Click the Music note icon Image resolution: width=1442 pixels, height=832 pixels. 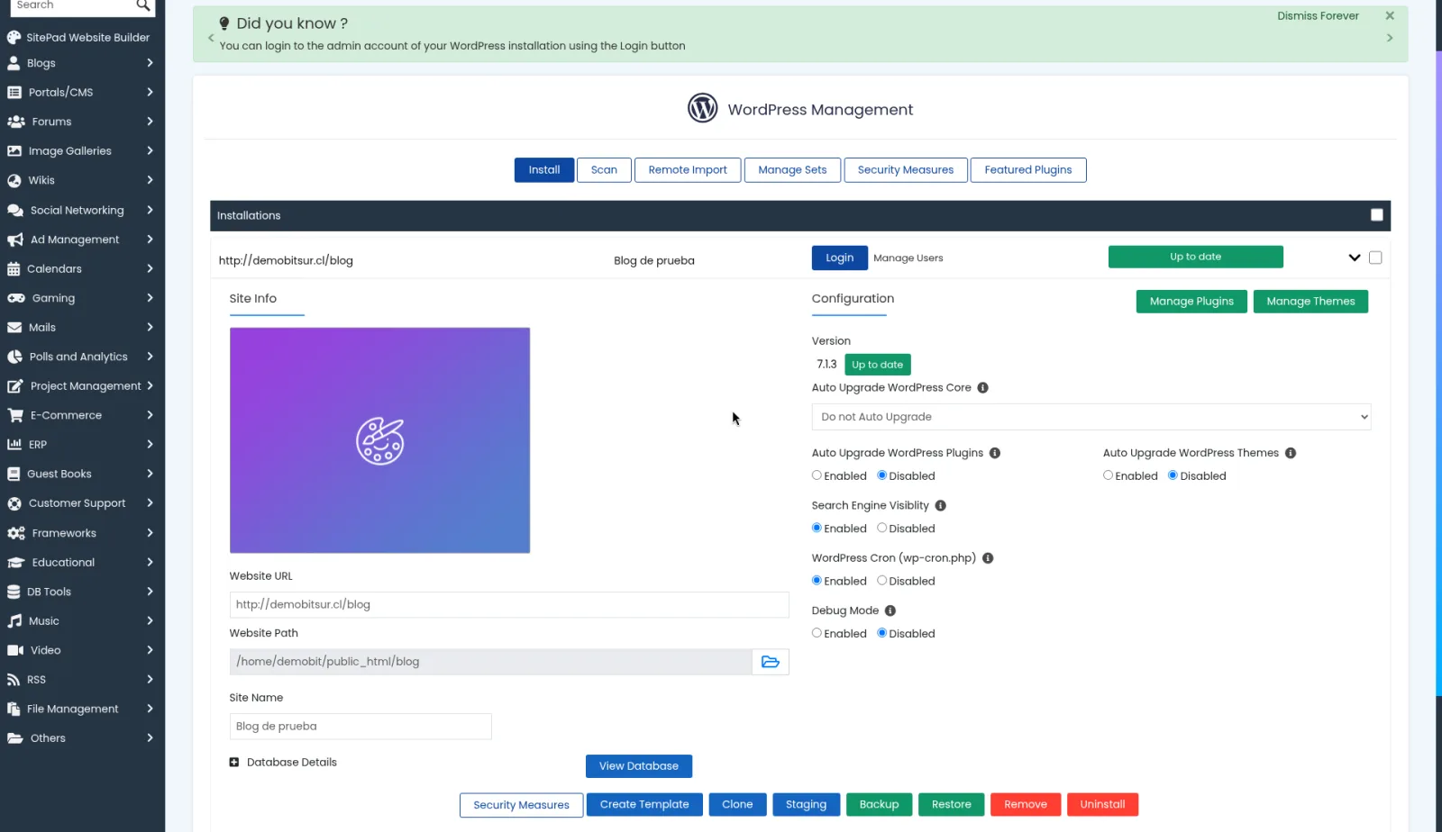coord(14,621)
